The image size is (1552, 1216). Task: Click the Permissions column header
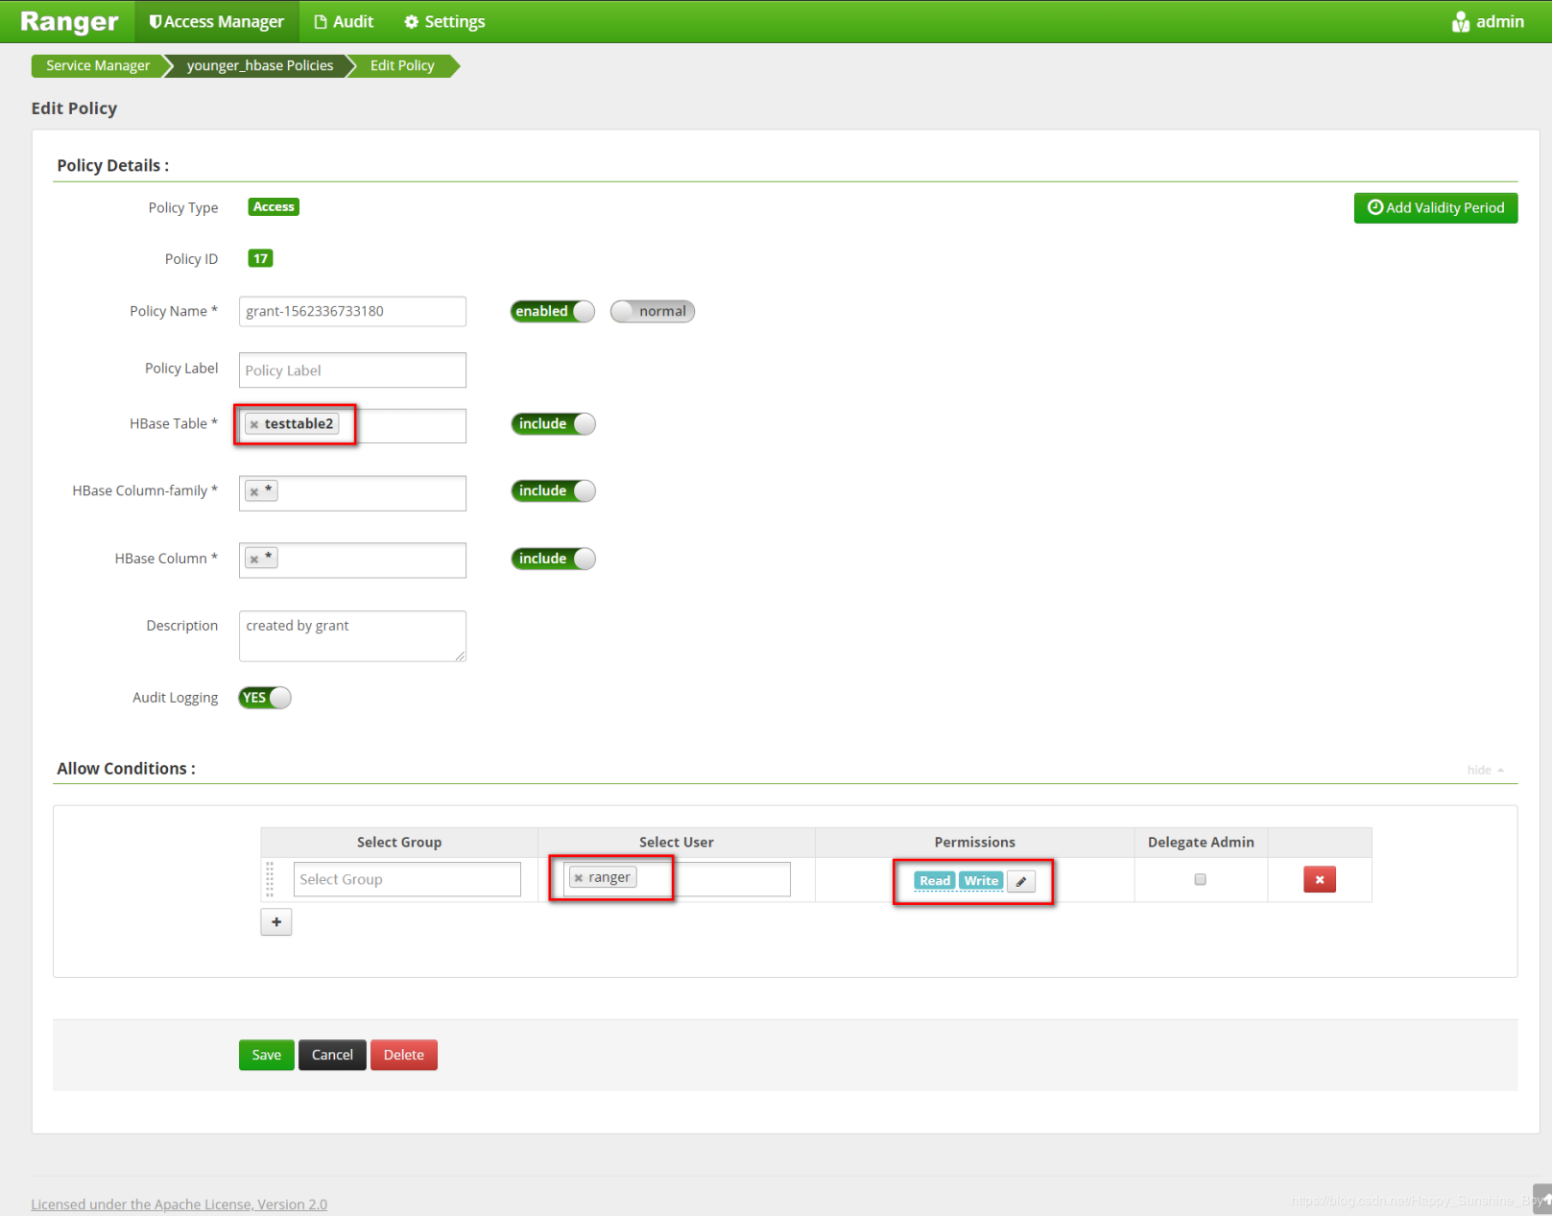pyautogui.click(x=974, y=842)
